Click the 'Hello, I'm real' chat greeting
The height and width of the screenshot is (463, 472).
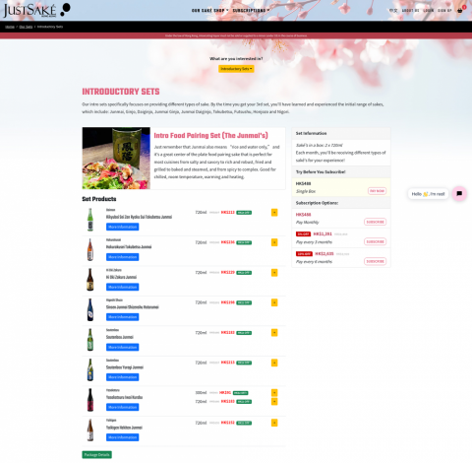tap(428, 194)
